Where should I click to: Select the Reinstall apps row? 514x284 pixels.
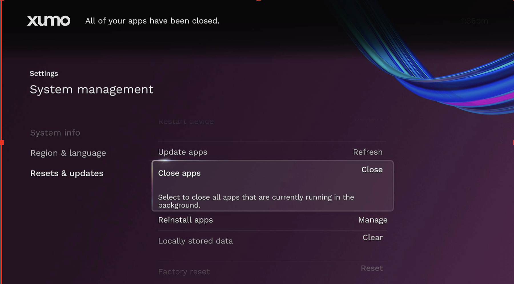click(272, 220)
